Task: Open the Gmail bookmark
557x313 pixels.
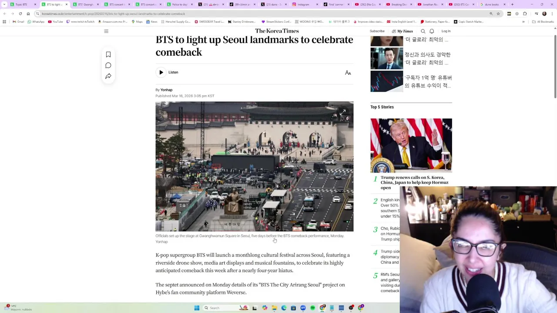Action: point(18,22)
